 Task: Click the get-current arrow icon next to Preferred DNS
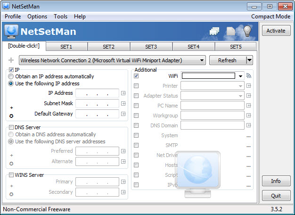(123, 151)
